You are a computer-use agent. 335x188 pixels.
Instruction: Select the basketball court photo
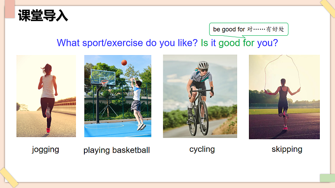tap(117, 96)
